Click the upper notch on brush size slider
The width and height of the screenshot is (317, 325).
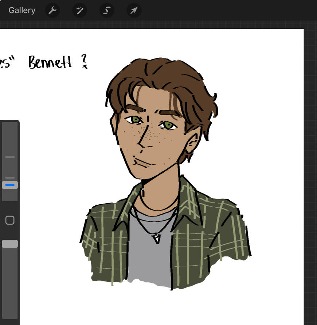[x=10, y=157]
